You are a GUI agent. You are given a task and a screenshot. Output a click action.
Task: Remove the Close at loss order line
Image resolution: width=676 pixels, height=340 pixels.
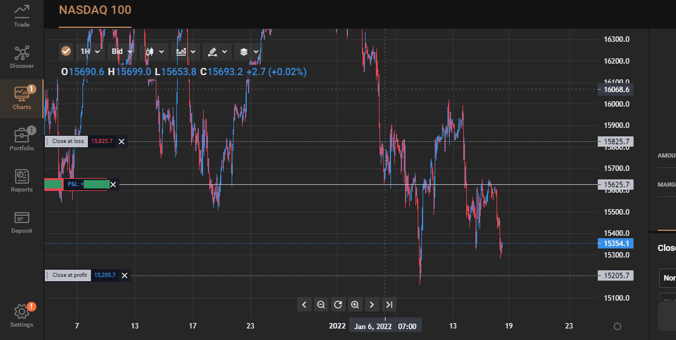122,141
